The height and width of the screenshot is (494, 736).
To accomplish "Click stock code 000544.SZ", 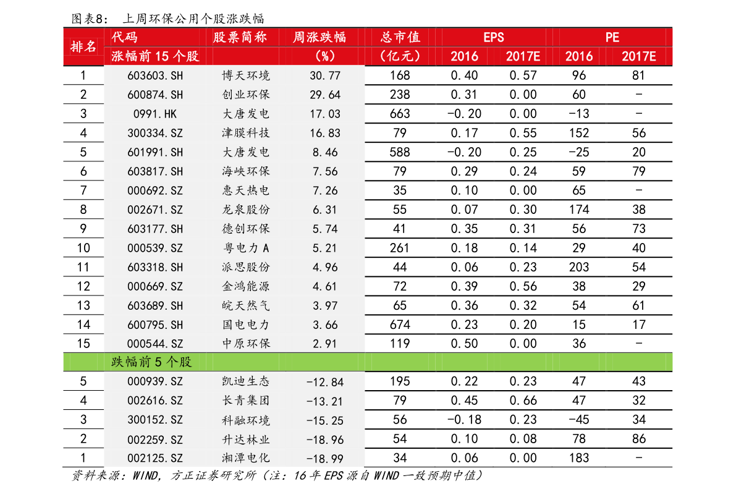I will (155, 344).
